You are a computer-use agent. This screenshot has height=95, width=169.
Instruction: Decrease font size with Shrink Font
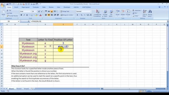coord(42,11)
